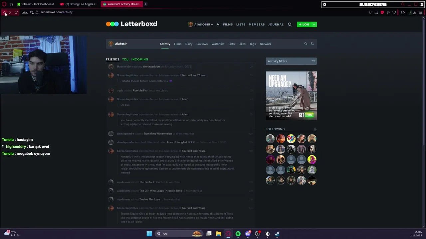Select the Watchlist profile tab

(218, 44)
